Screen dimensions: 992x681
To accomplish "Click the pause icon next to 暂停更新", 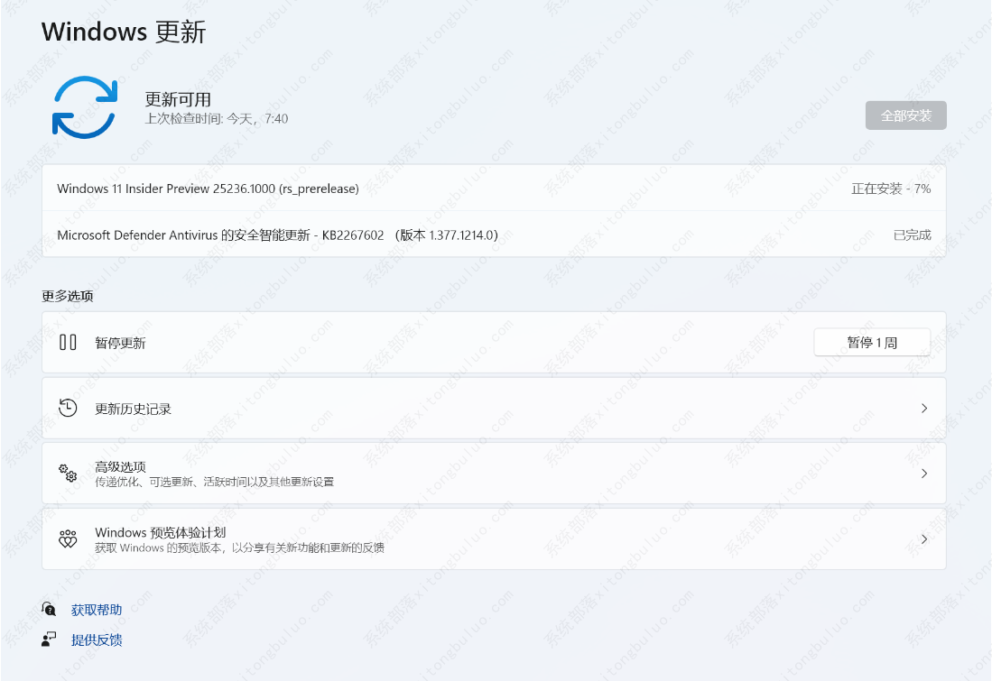I will [68, 342].
